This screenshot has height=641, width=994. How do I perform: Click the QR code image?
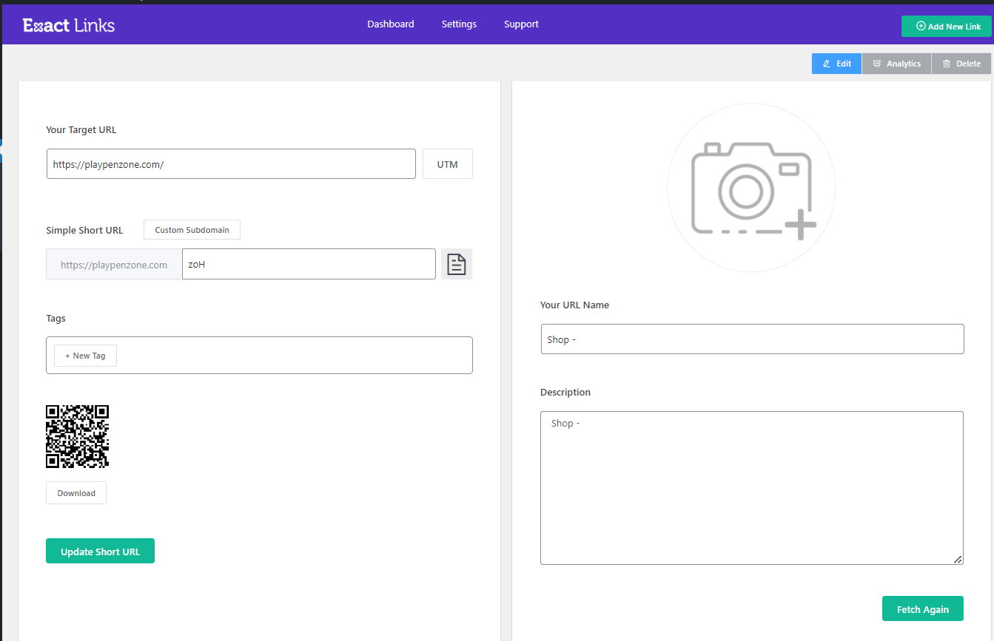78,436
